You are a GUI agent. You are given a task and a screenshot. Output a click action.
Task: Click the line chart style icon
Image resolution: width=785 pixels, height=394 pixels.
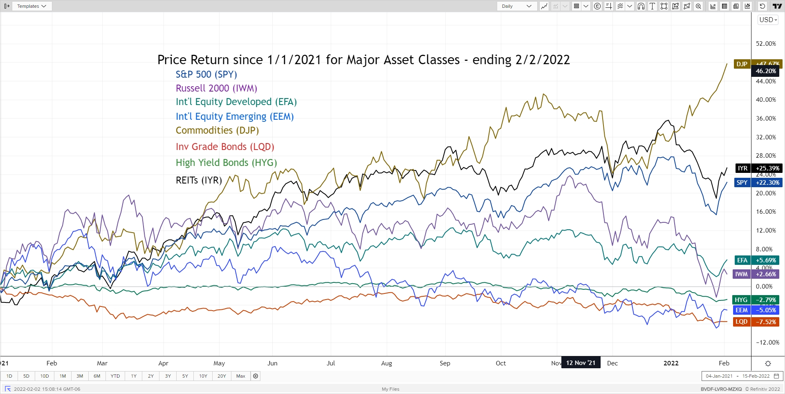[x=544, y=6]
